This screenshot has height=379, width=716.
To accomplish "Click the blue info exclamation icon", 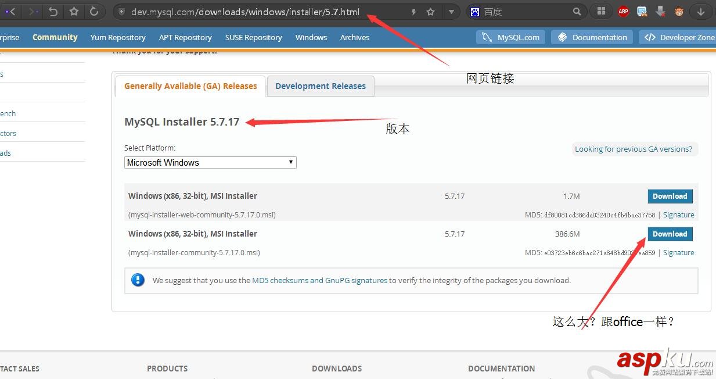I will (138, 280).
